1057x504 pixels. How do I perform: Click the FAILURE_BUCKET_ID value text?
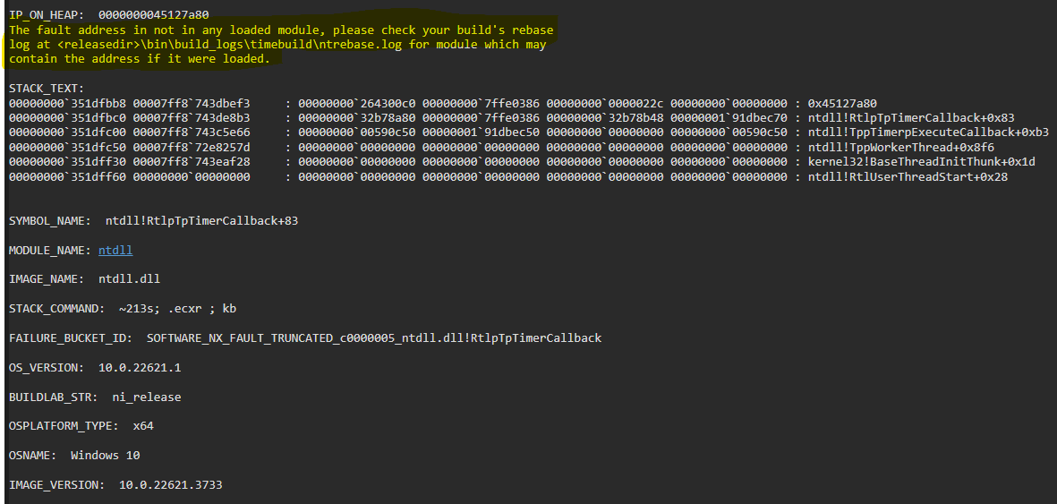tap(374, 338)
